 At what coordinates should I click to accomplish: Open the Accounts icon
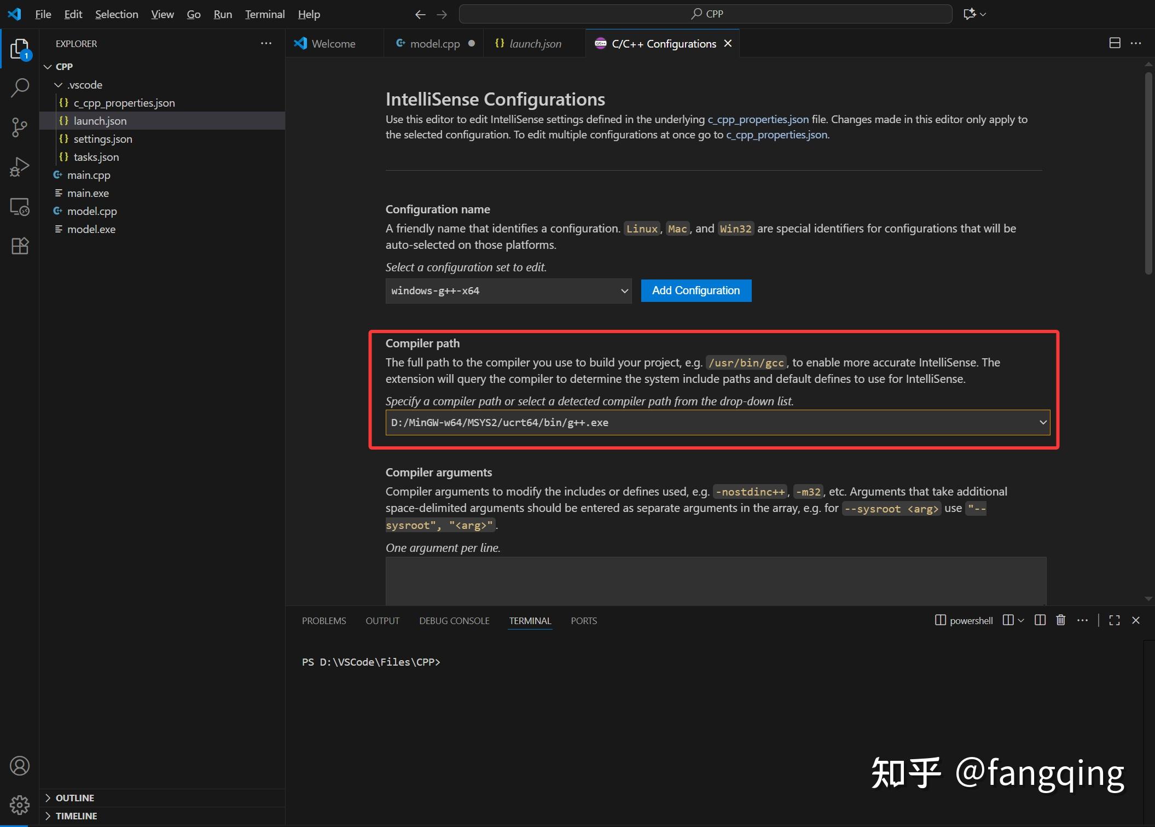(20, 766)
